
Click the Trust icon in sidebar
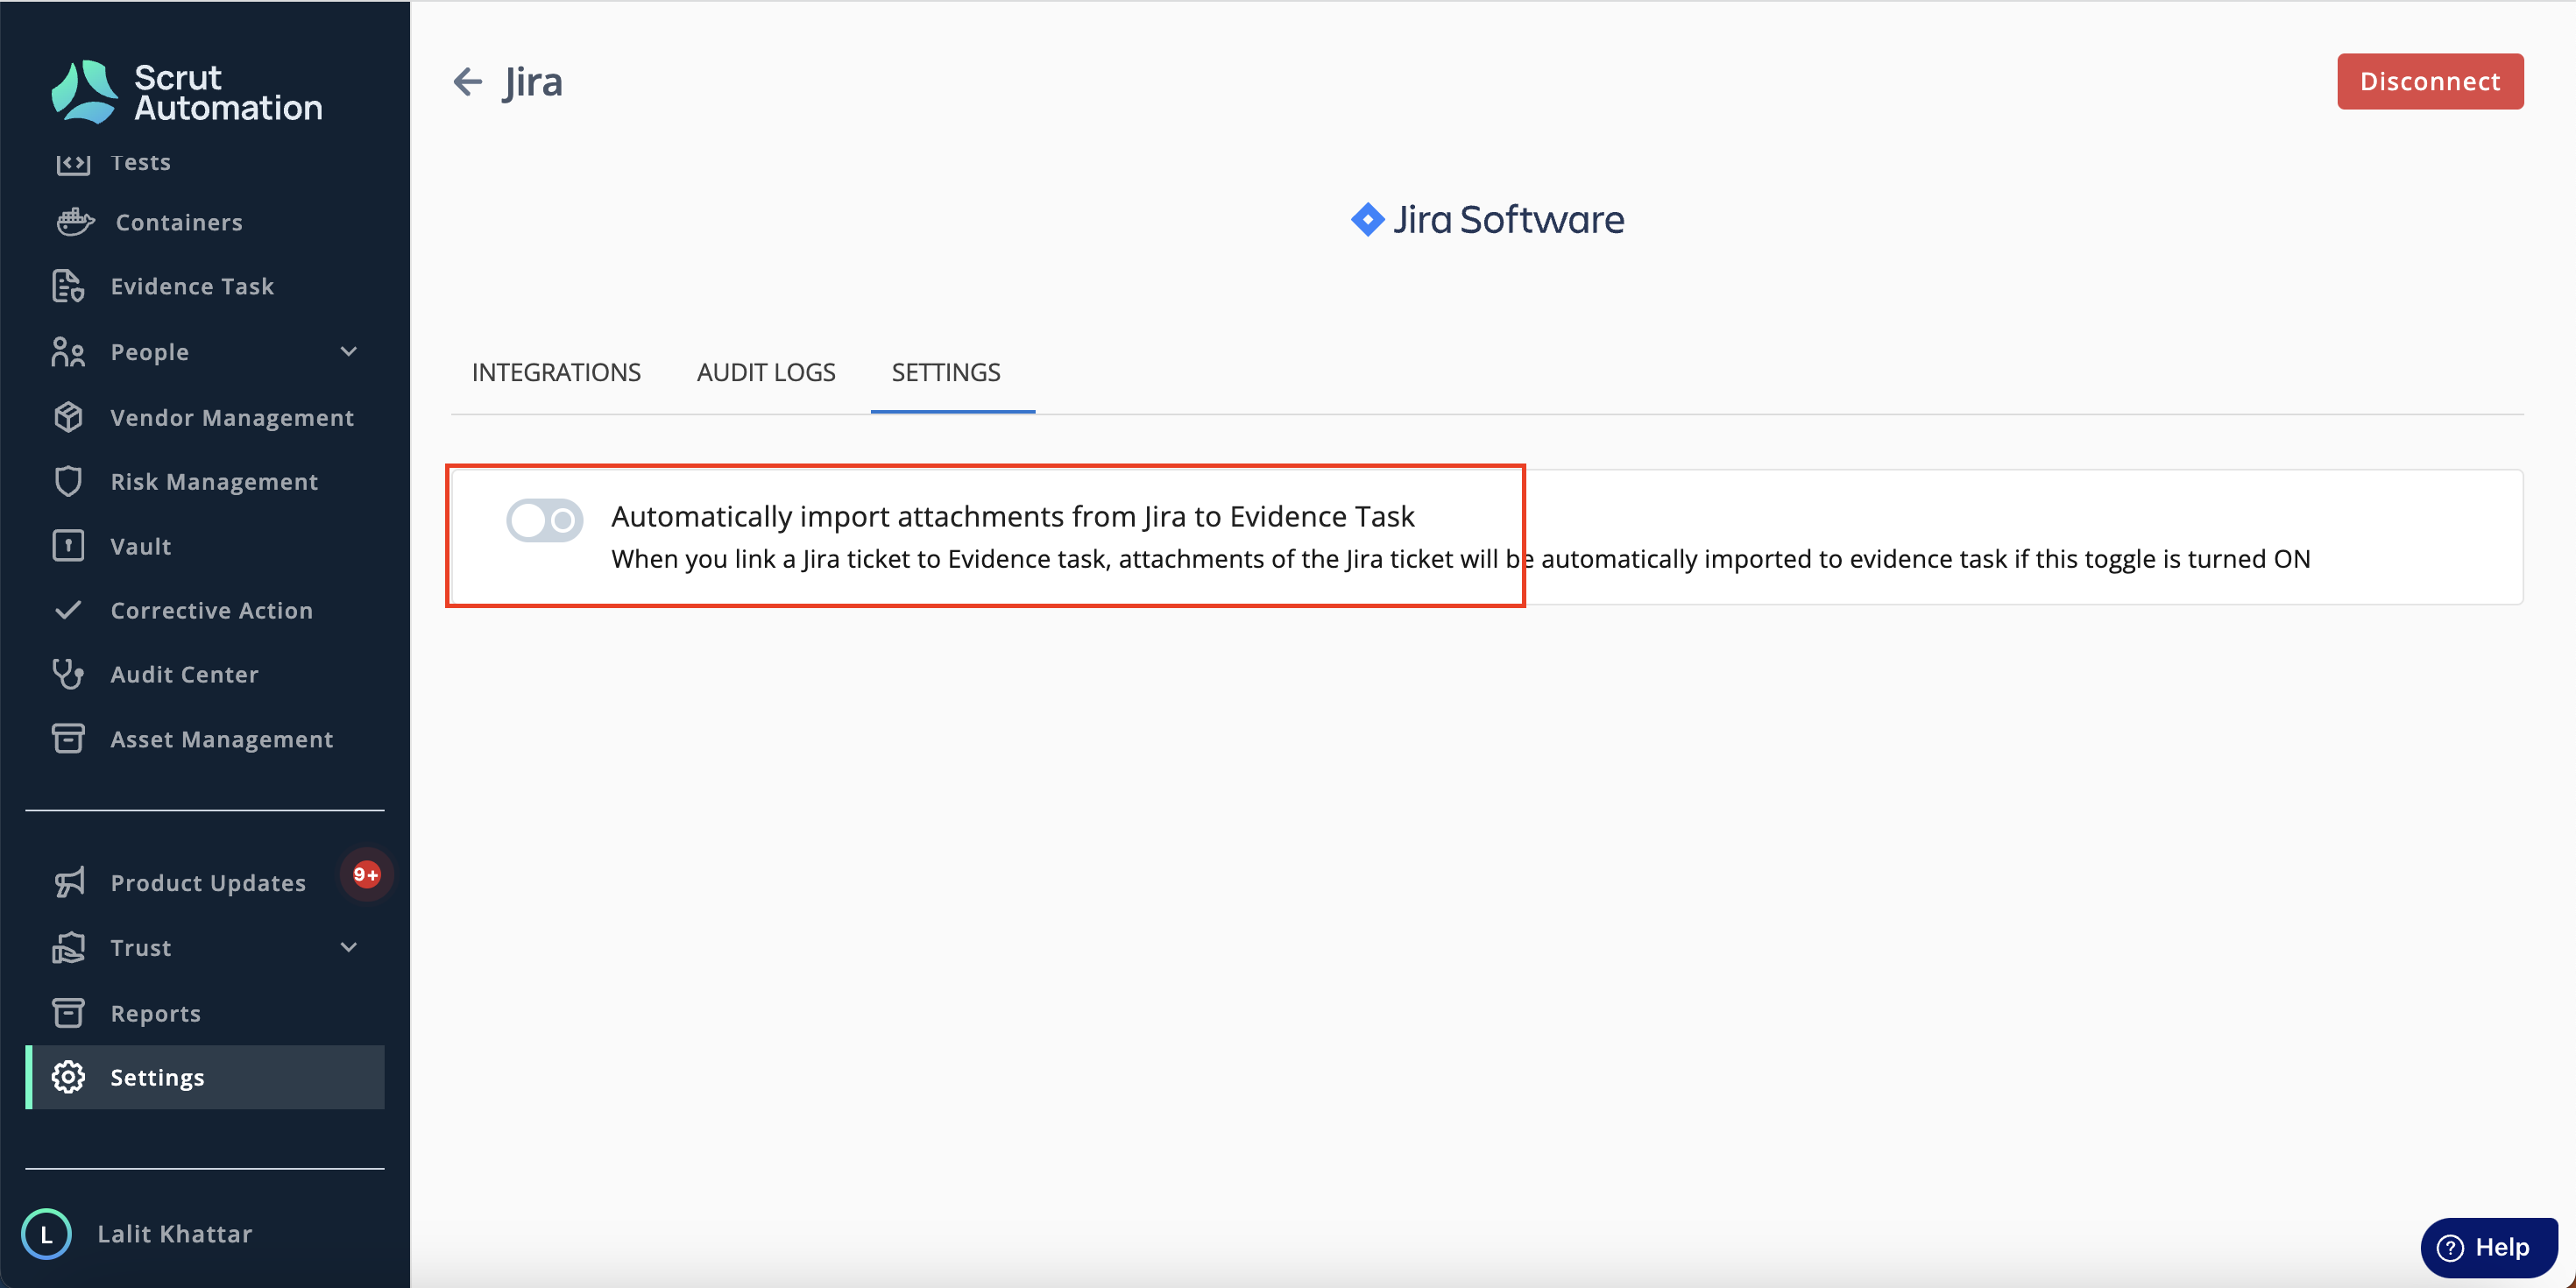68,947
